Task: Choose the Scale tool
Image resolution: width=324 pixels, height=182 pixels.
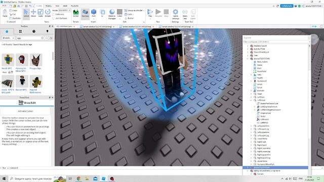Action: click(x=40, y=14)
